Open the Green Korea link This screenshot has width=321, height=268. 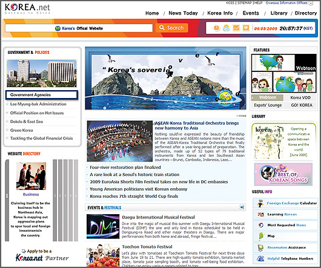21,130
